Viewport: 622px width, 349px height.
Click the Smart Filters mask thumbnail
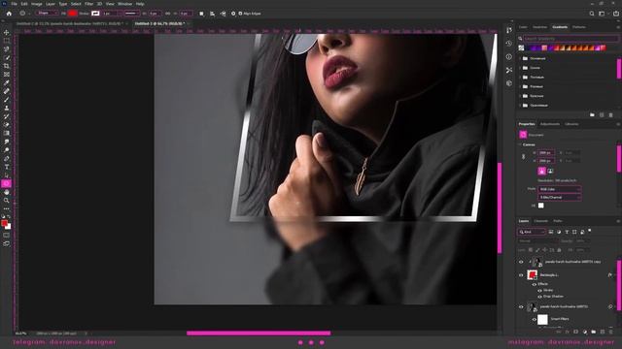click(x=542, y=319)
